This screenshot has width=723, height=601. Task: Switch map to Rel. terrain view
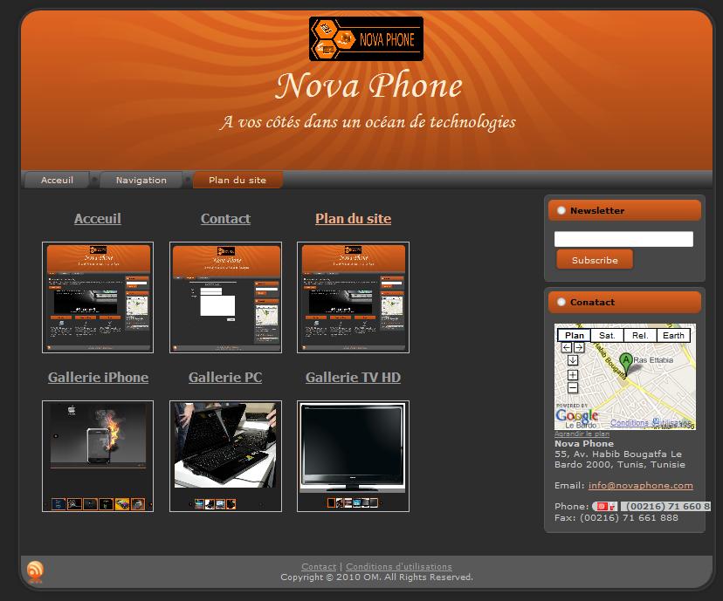click(x=640, y=335)
